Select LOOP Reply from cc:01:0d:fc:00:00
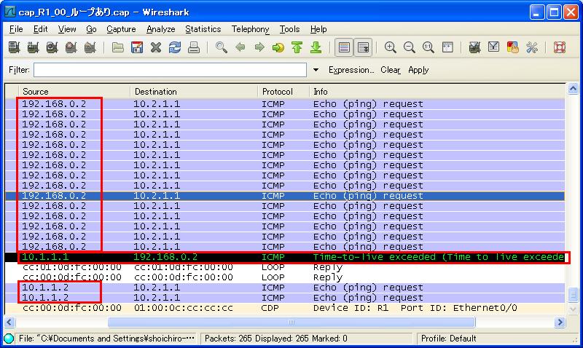This screenshot has height=348, width=583. pos(285,267)
